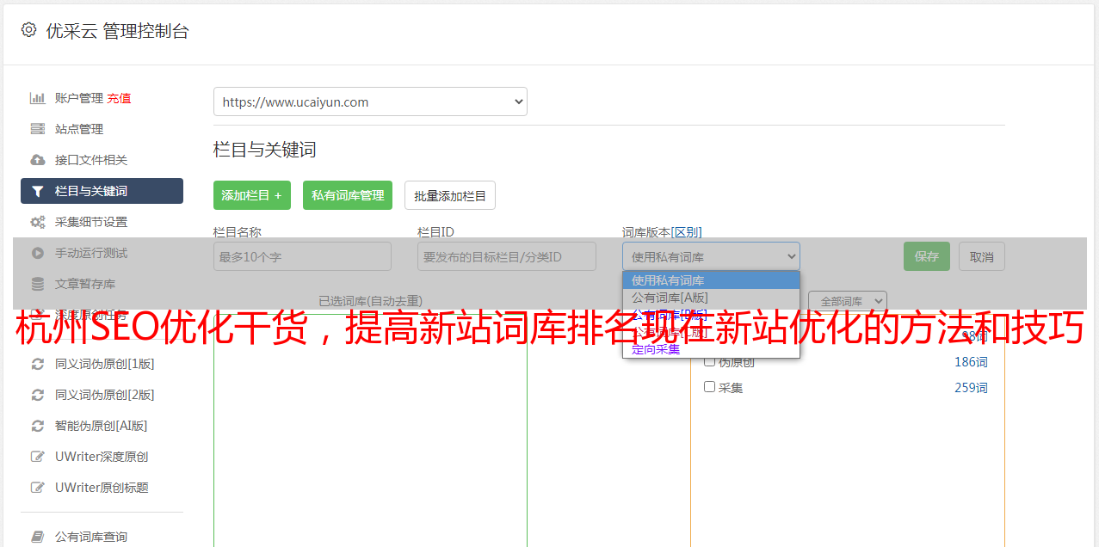Click the red 充值 link
The height and width of the screenshot is (547, 1099).
119,98
